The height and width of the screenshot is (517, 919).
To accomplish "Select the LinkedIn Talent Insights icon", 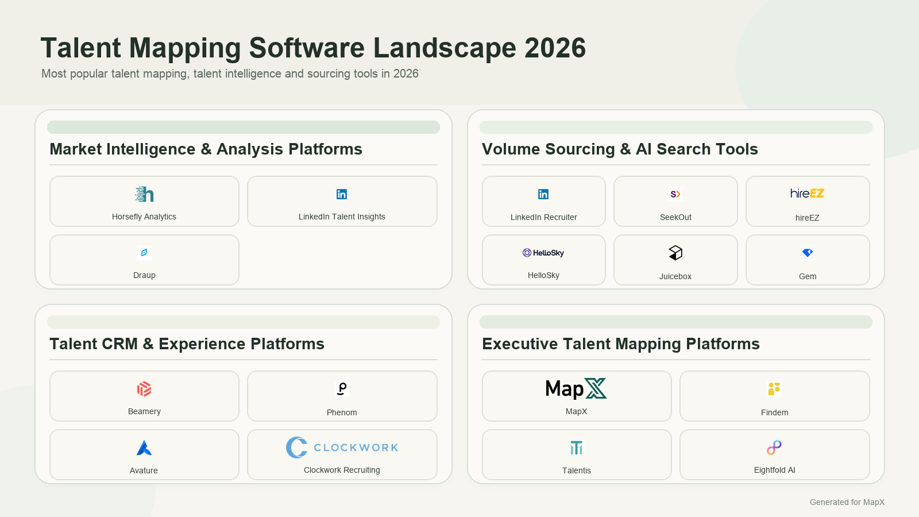I will 342,194.
